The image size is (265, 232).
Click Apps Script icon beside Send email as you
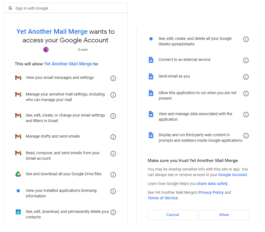(x=151, y=76)
